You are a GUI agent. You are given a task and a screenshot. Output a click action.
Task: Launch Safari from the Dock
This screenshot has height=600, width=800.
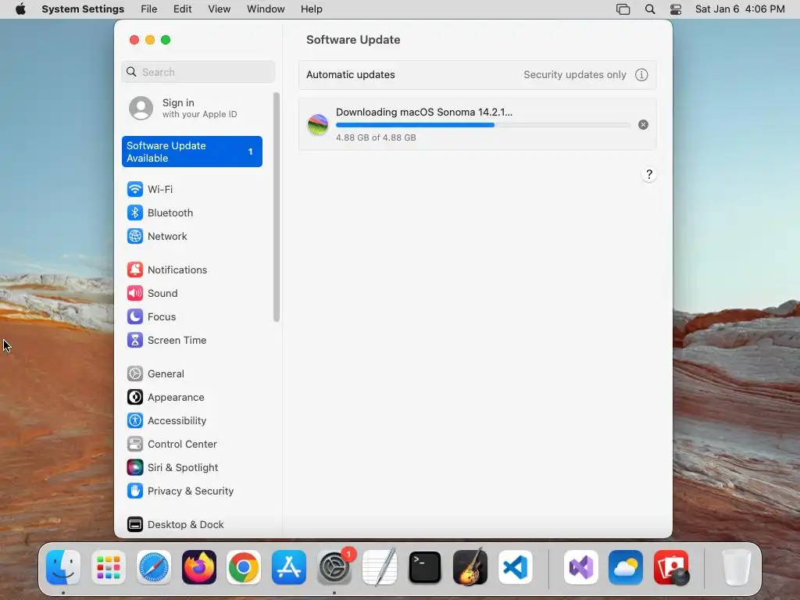[154, 567]
